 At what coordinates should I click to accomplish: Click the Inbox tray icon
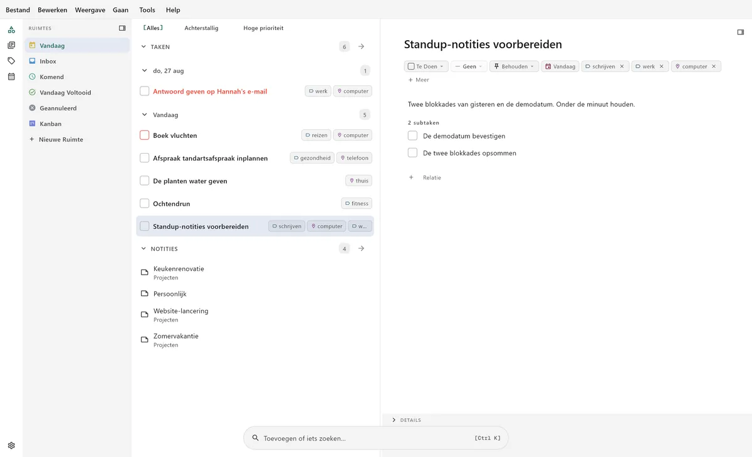(33, 61)
